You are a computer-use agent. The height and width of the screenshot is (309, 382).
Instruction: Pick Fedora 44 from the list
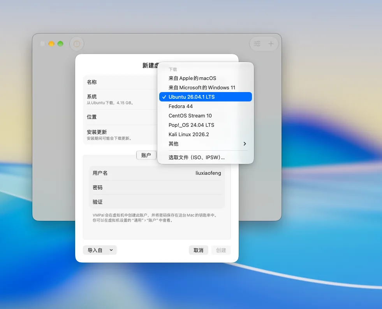pyautogui.click(x=205, y=106)
